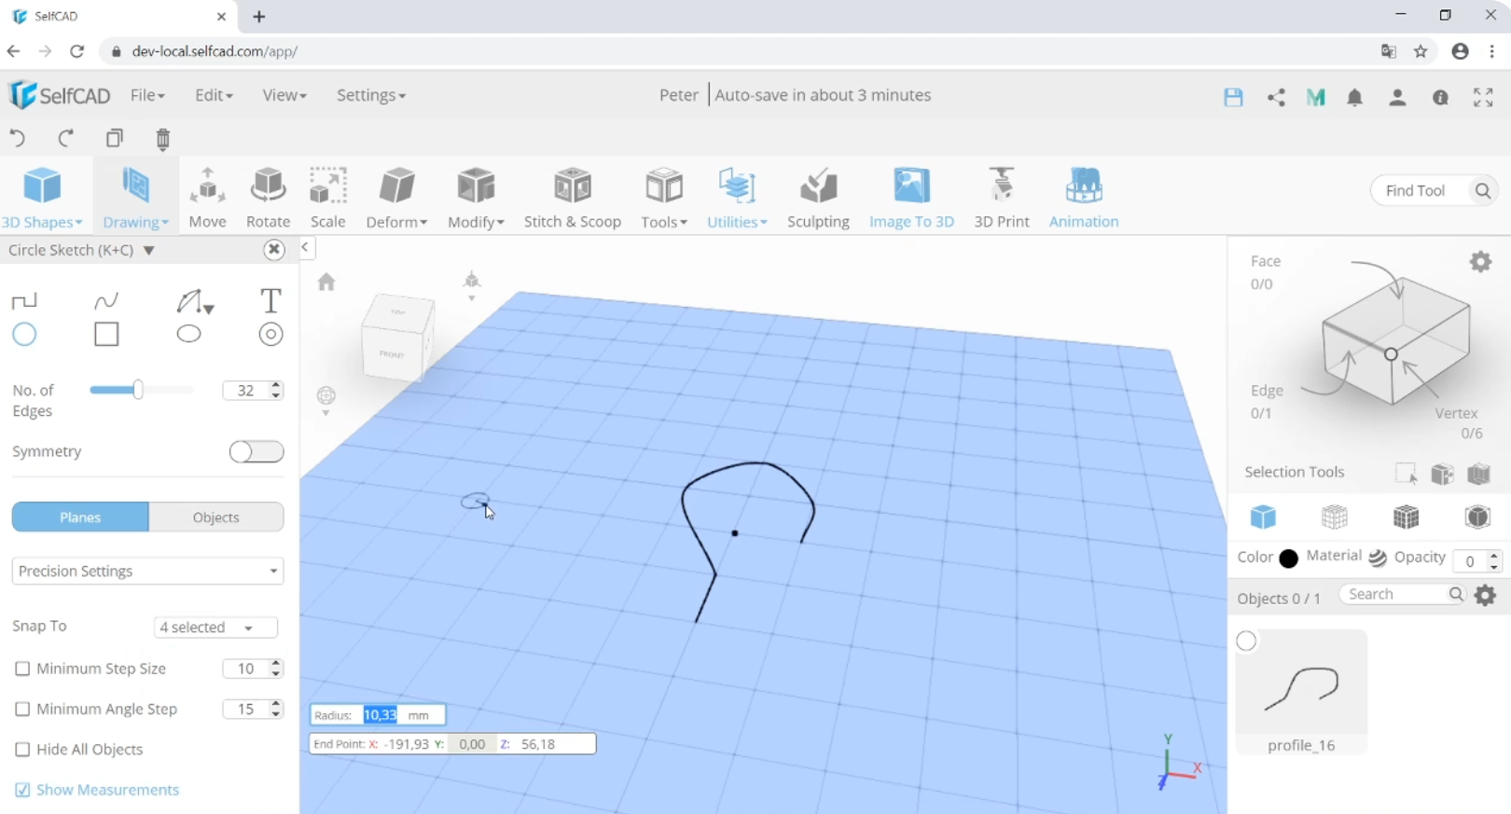Adjust the No. of Edges slider

click(138, 390)
